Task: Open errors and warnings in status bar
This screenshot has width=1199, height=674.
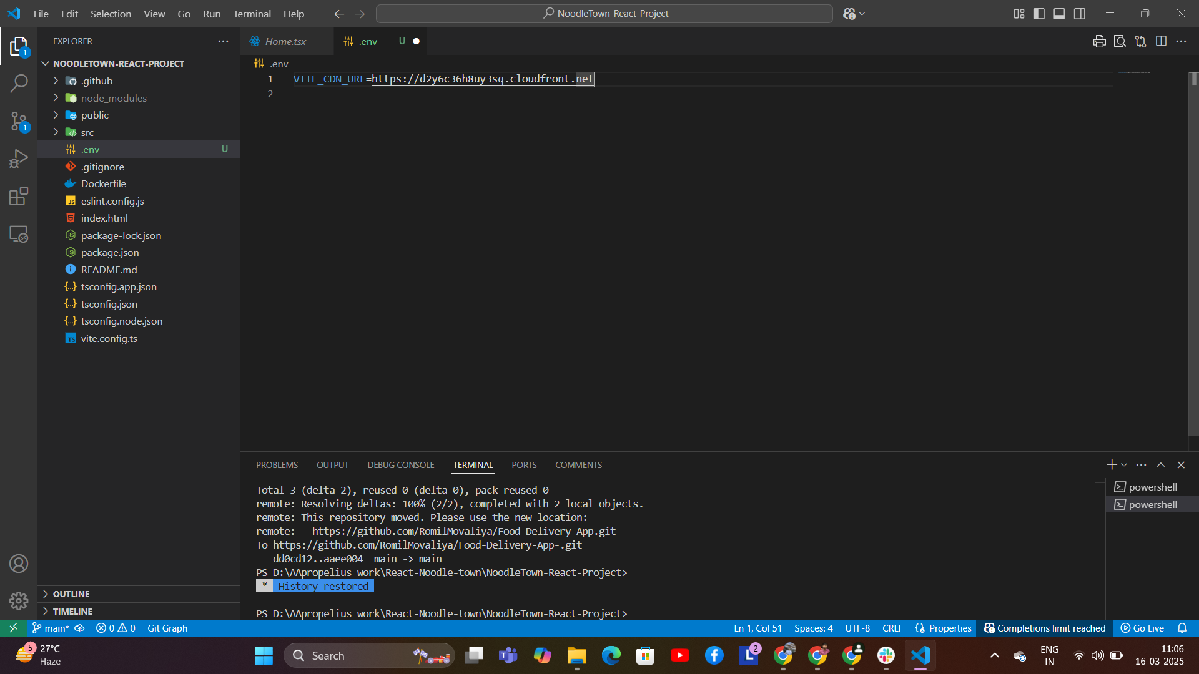Action: coord(116,628)
